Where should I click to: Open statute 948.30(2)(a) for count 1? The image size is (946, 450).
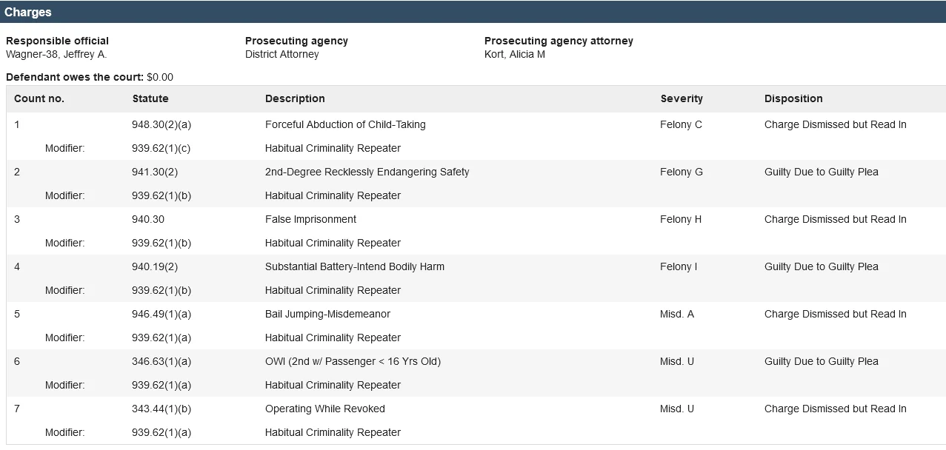[161, 124]
